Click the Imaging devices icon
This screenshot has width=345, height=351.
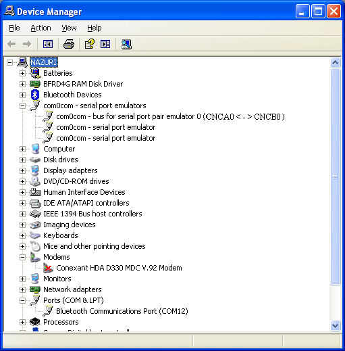point(35,225)
